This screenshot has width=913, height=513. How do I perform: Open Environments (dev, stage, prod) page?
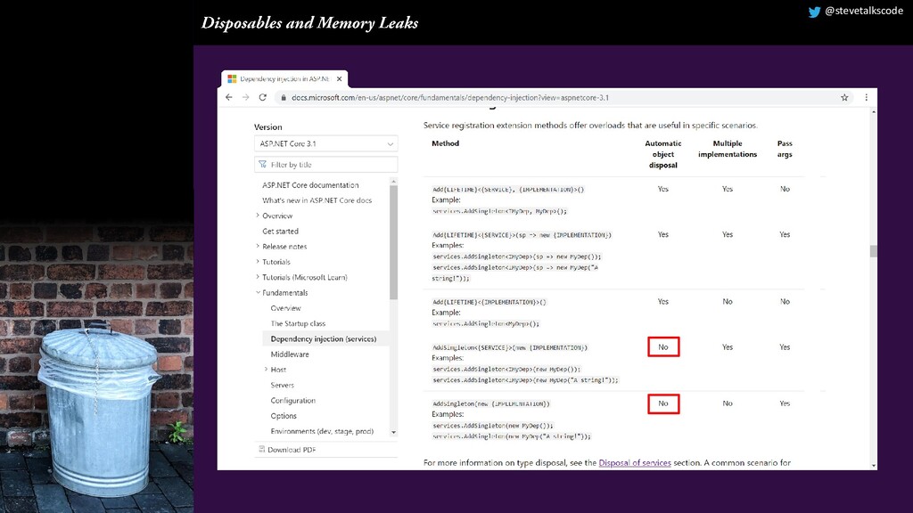(322, 431)
